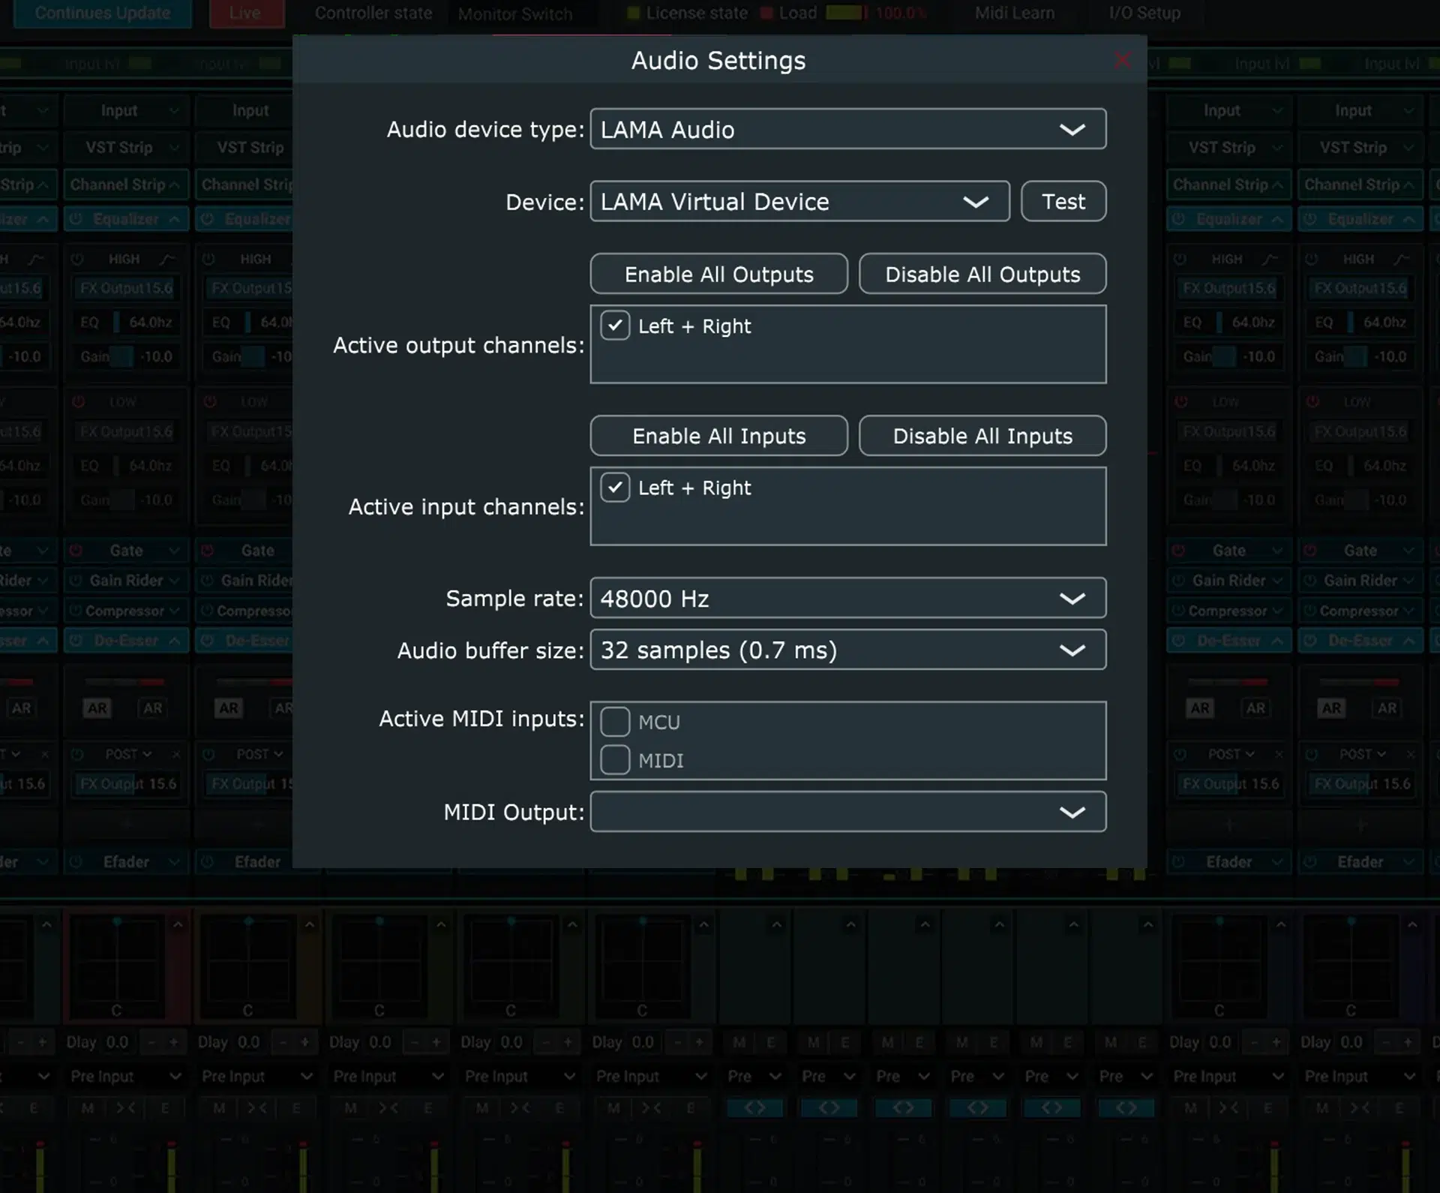
Task: Expand the MIDI Output dropdown
Action: 1072,811
